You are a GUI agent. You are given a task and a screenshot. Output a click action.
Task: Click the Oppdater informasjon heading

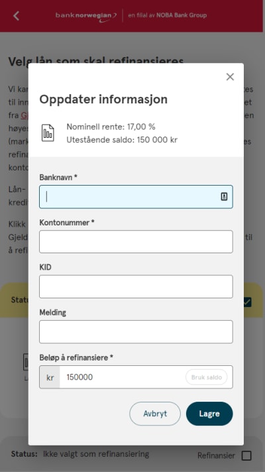coord(103,99)
